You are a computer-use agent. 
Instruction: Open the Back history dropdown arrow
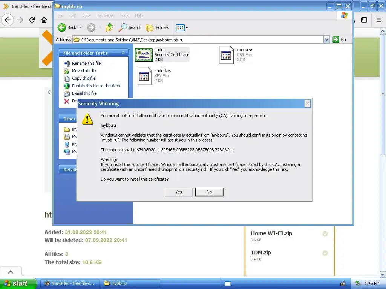tap(81, 27)
